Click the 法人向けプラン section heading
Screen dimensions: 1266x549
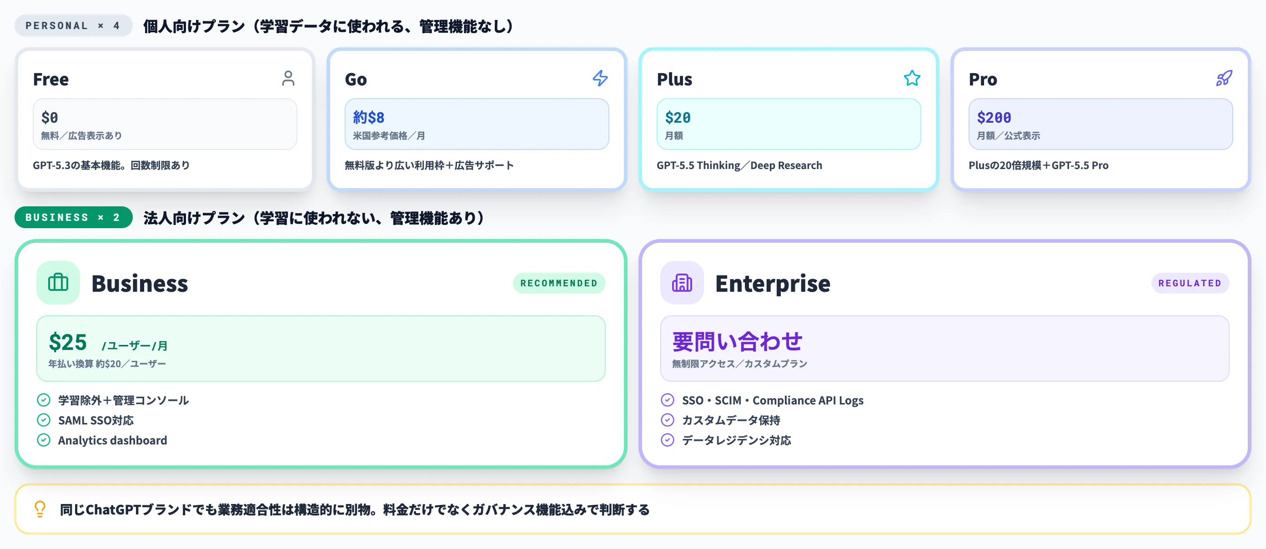(315, 218)
